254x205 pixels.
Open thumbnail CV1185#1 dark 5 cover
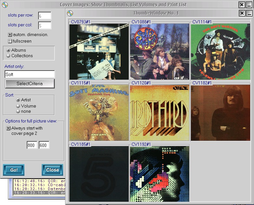coord(99,174)
